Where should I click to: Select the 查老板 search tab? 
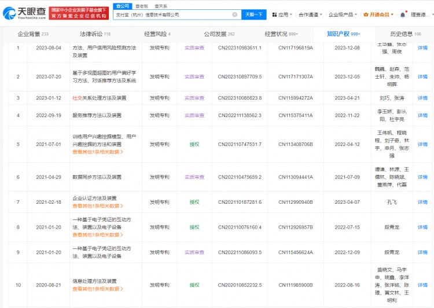point(142,6)
